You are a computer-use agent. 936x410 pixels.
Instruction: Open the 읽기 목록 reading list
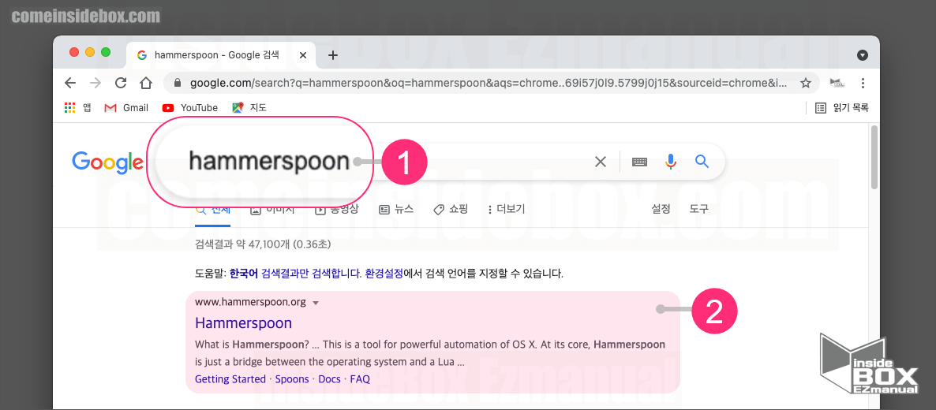point(841,107)
